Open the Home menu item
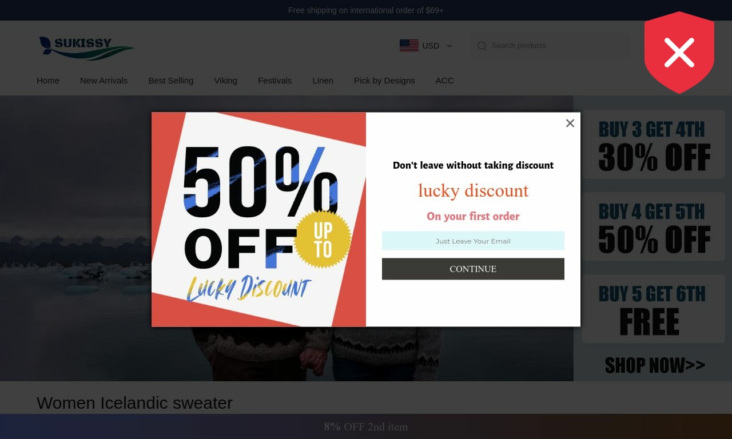 click(48, 81)
